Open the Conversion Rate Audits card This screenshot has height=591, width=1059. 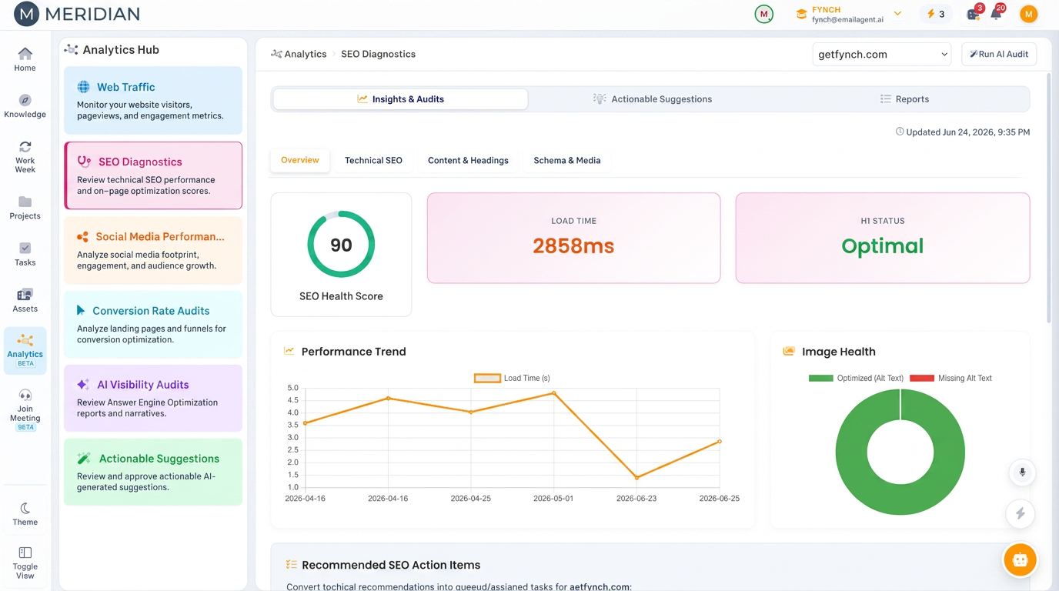point(153,324)
